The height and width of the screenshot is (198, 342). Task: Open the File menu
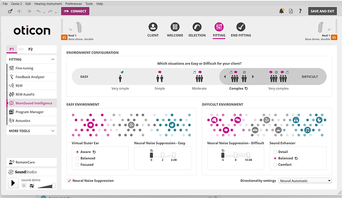[x=5, y=3]
